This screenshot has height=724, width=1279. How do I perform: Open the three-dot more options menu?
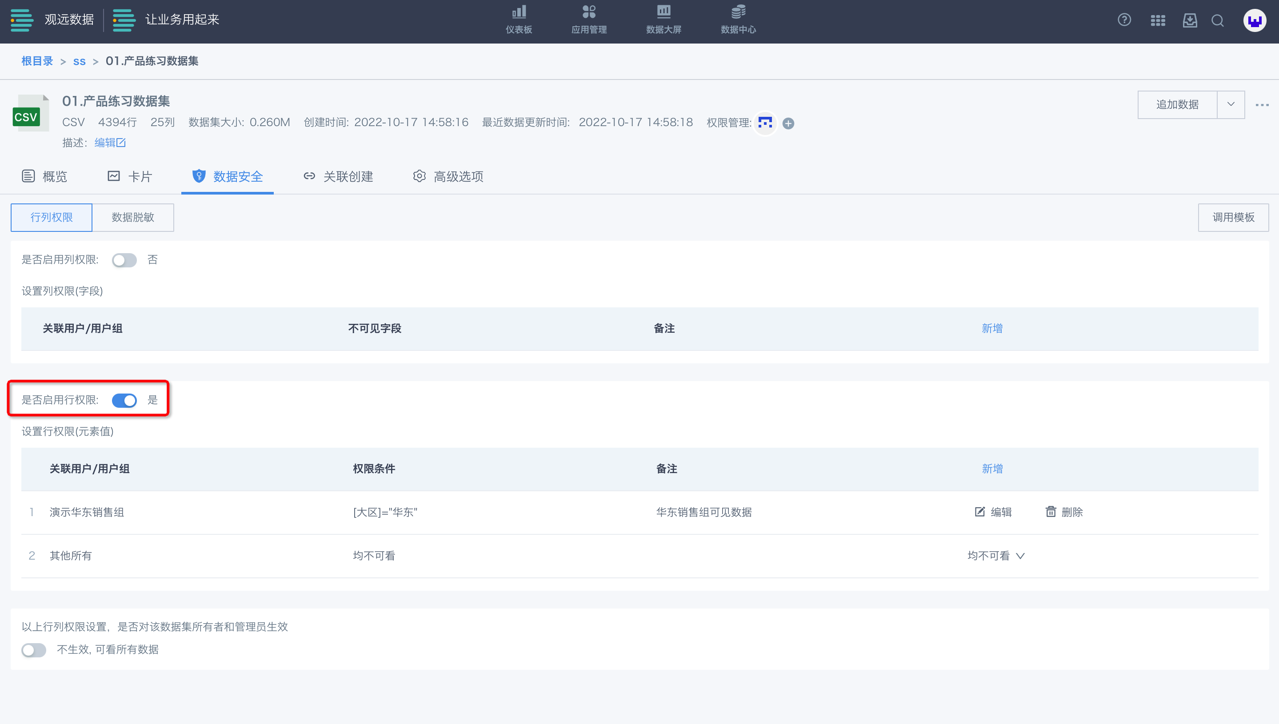1262,105
